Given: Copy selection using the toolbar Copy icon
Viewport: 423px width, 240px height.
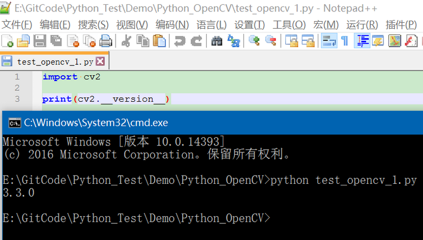Looking at the screenshot, I should [x=143, y=41].
